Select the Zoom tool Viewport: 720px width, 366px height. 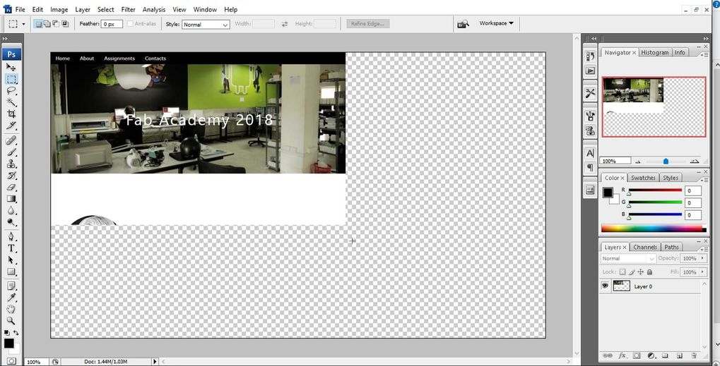pos(11,321)
